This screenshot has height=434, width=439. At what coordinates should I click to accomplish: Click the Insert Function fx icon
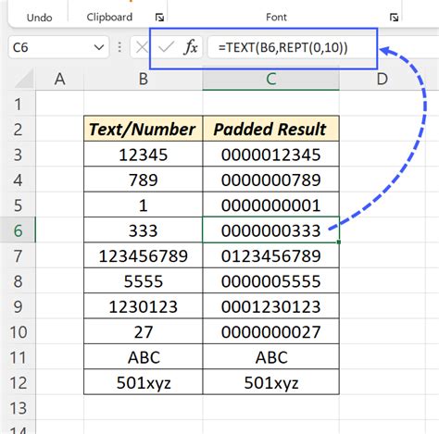(x=191, y=47)
